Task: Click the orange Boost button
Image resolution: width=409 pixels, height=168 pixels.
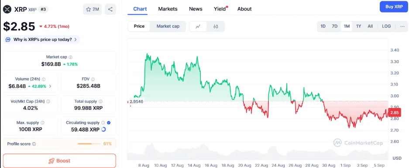Action: pyautogui.click(x=59, y=161)
